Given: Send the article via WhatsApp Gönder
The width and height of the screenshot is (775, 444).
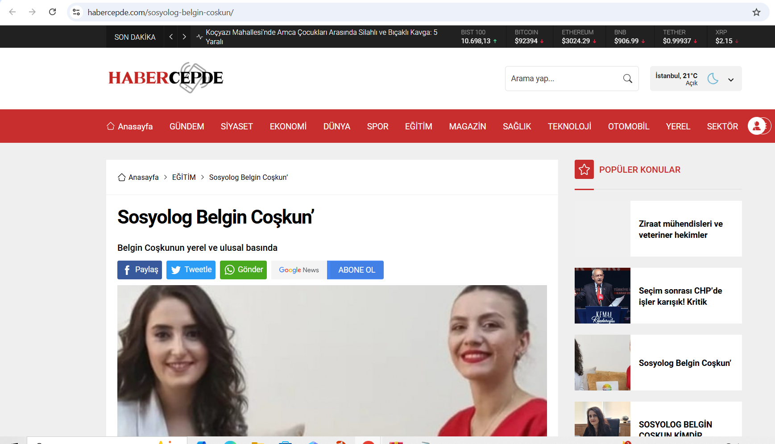Looking at the screenshot, I should (243, 270).
